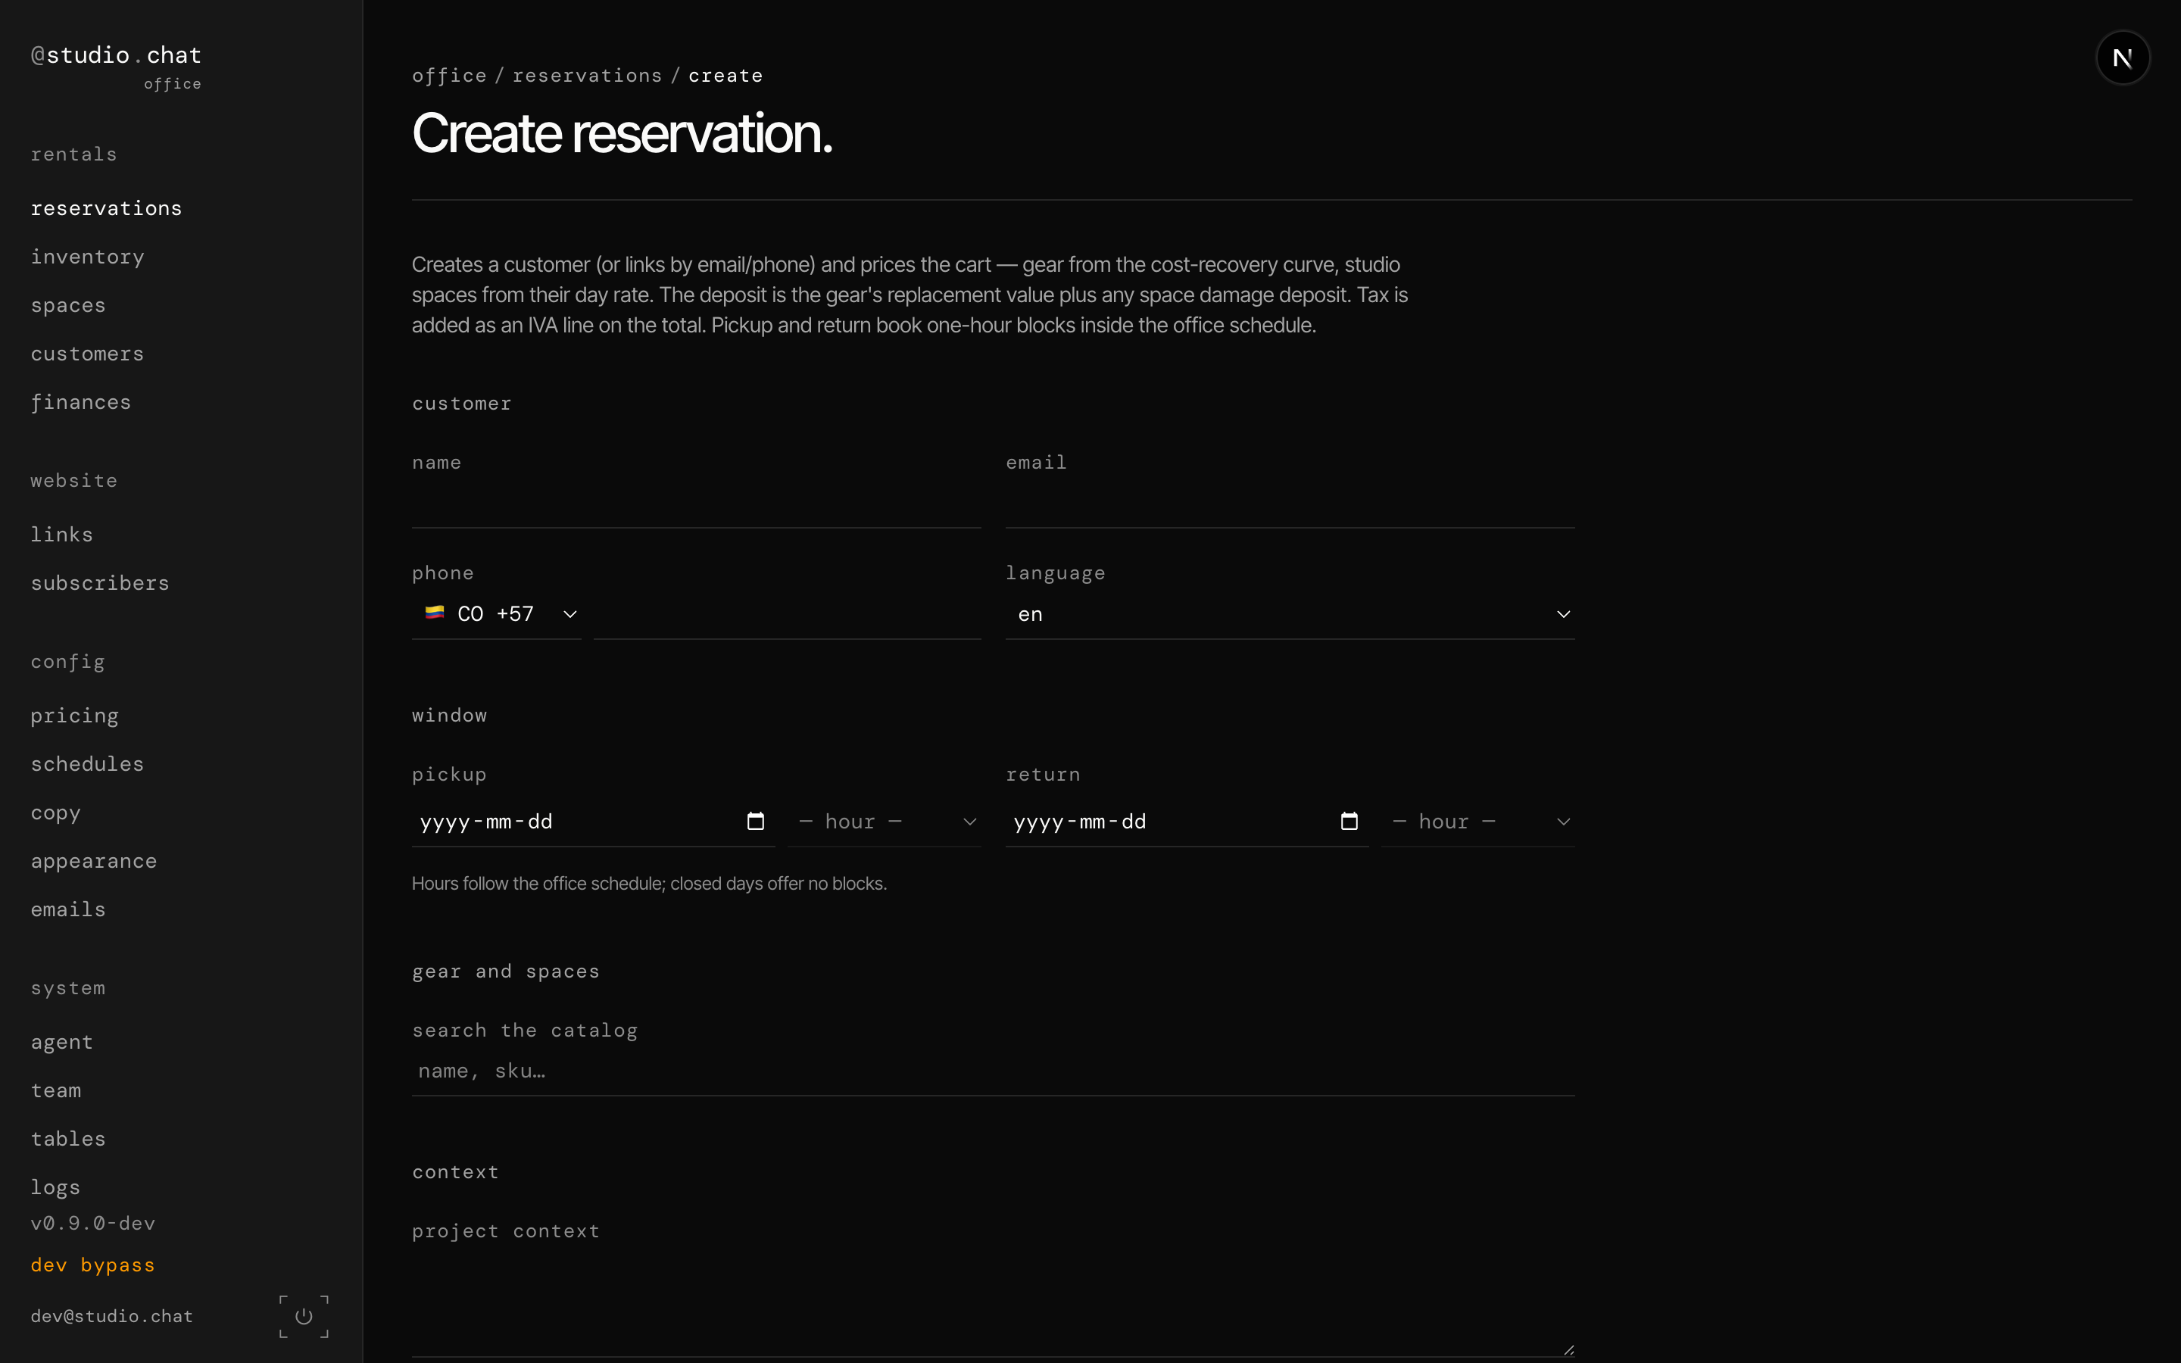Open emails config

[68, 909]
